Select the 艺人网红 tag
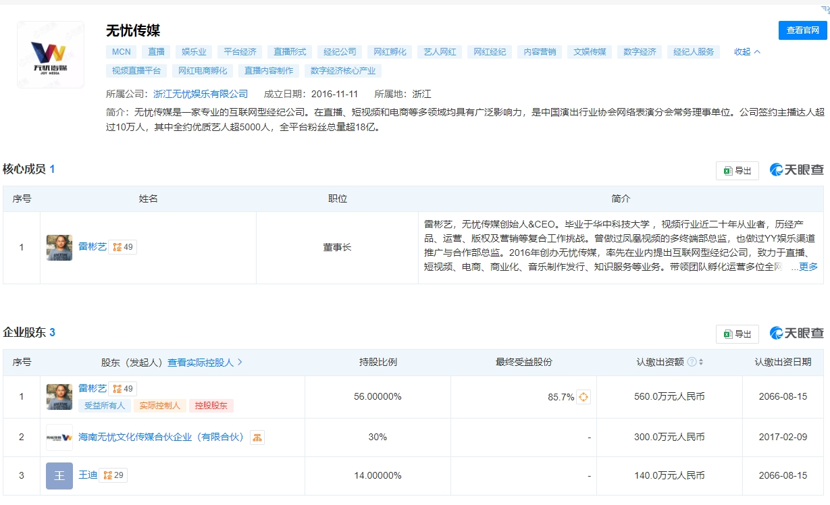The height and width of the screenshot is (505, 830). pyautogui.click(x=440, y=52)
